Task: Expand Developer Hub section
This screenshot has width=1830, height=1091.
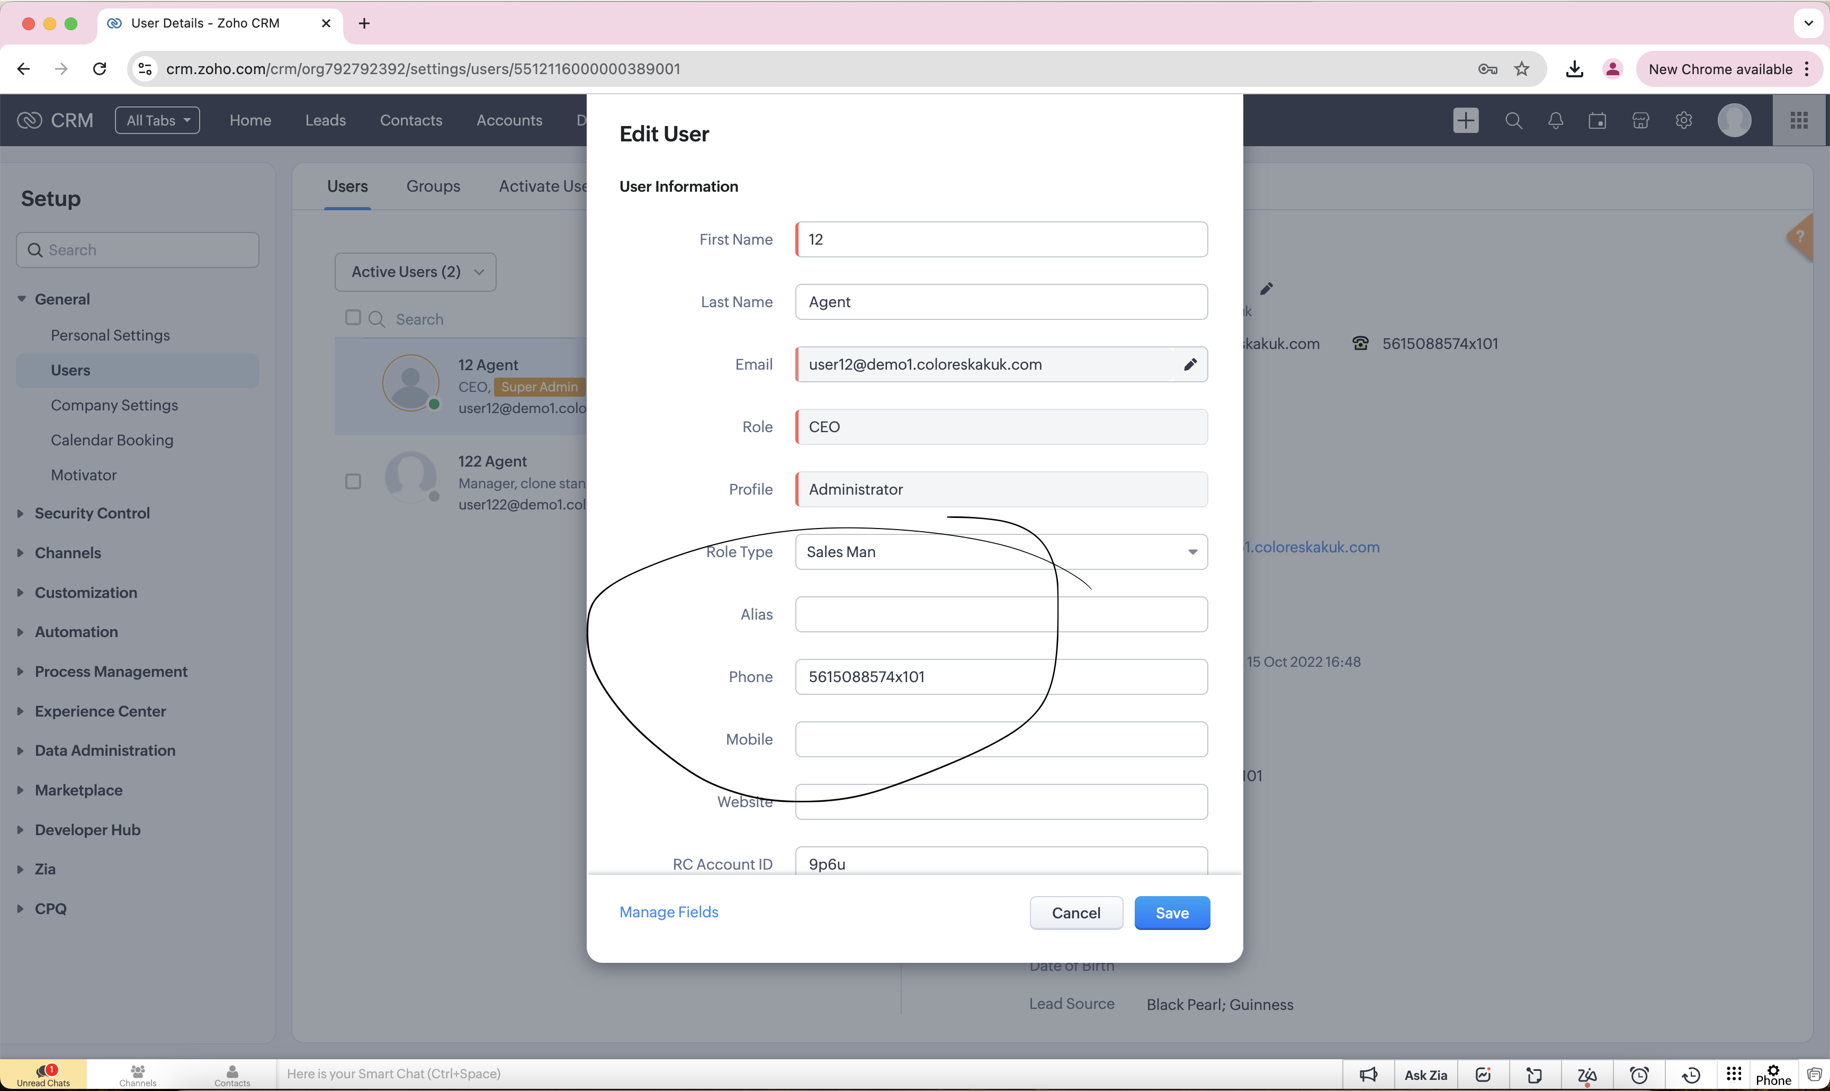Action: pos(21,829)
